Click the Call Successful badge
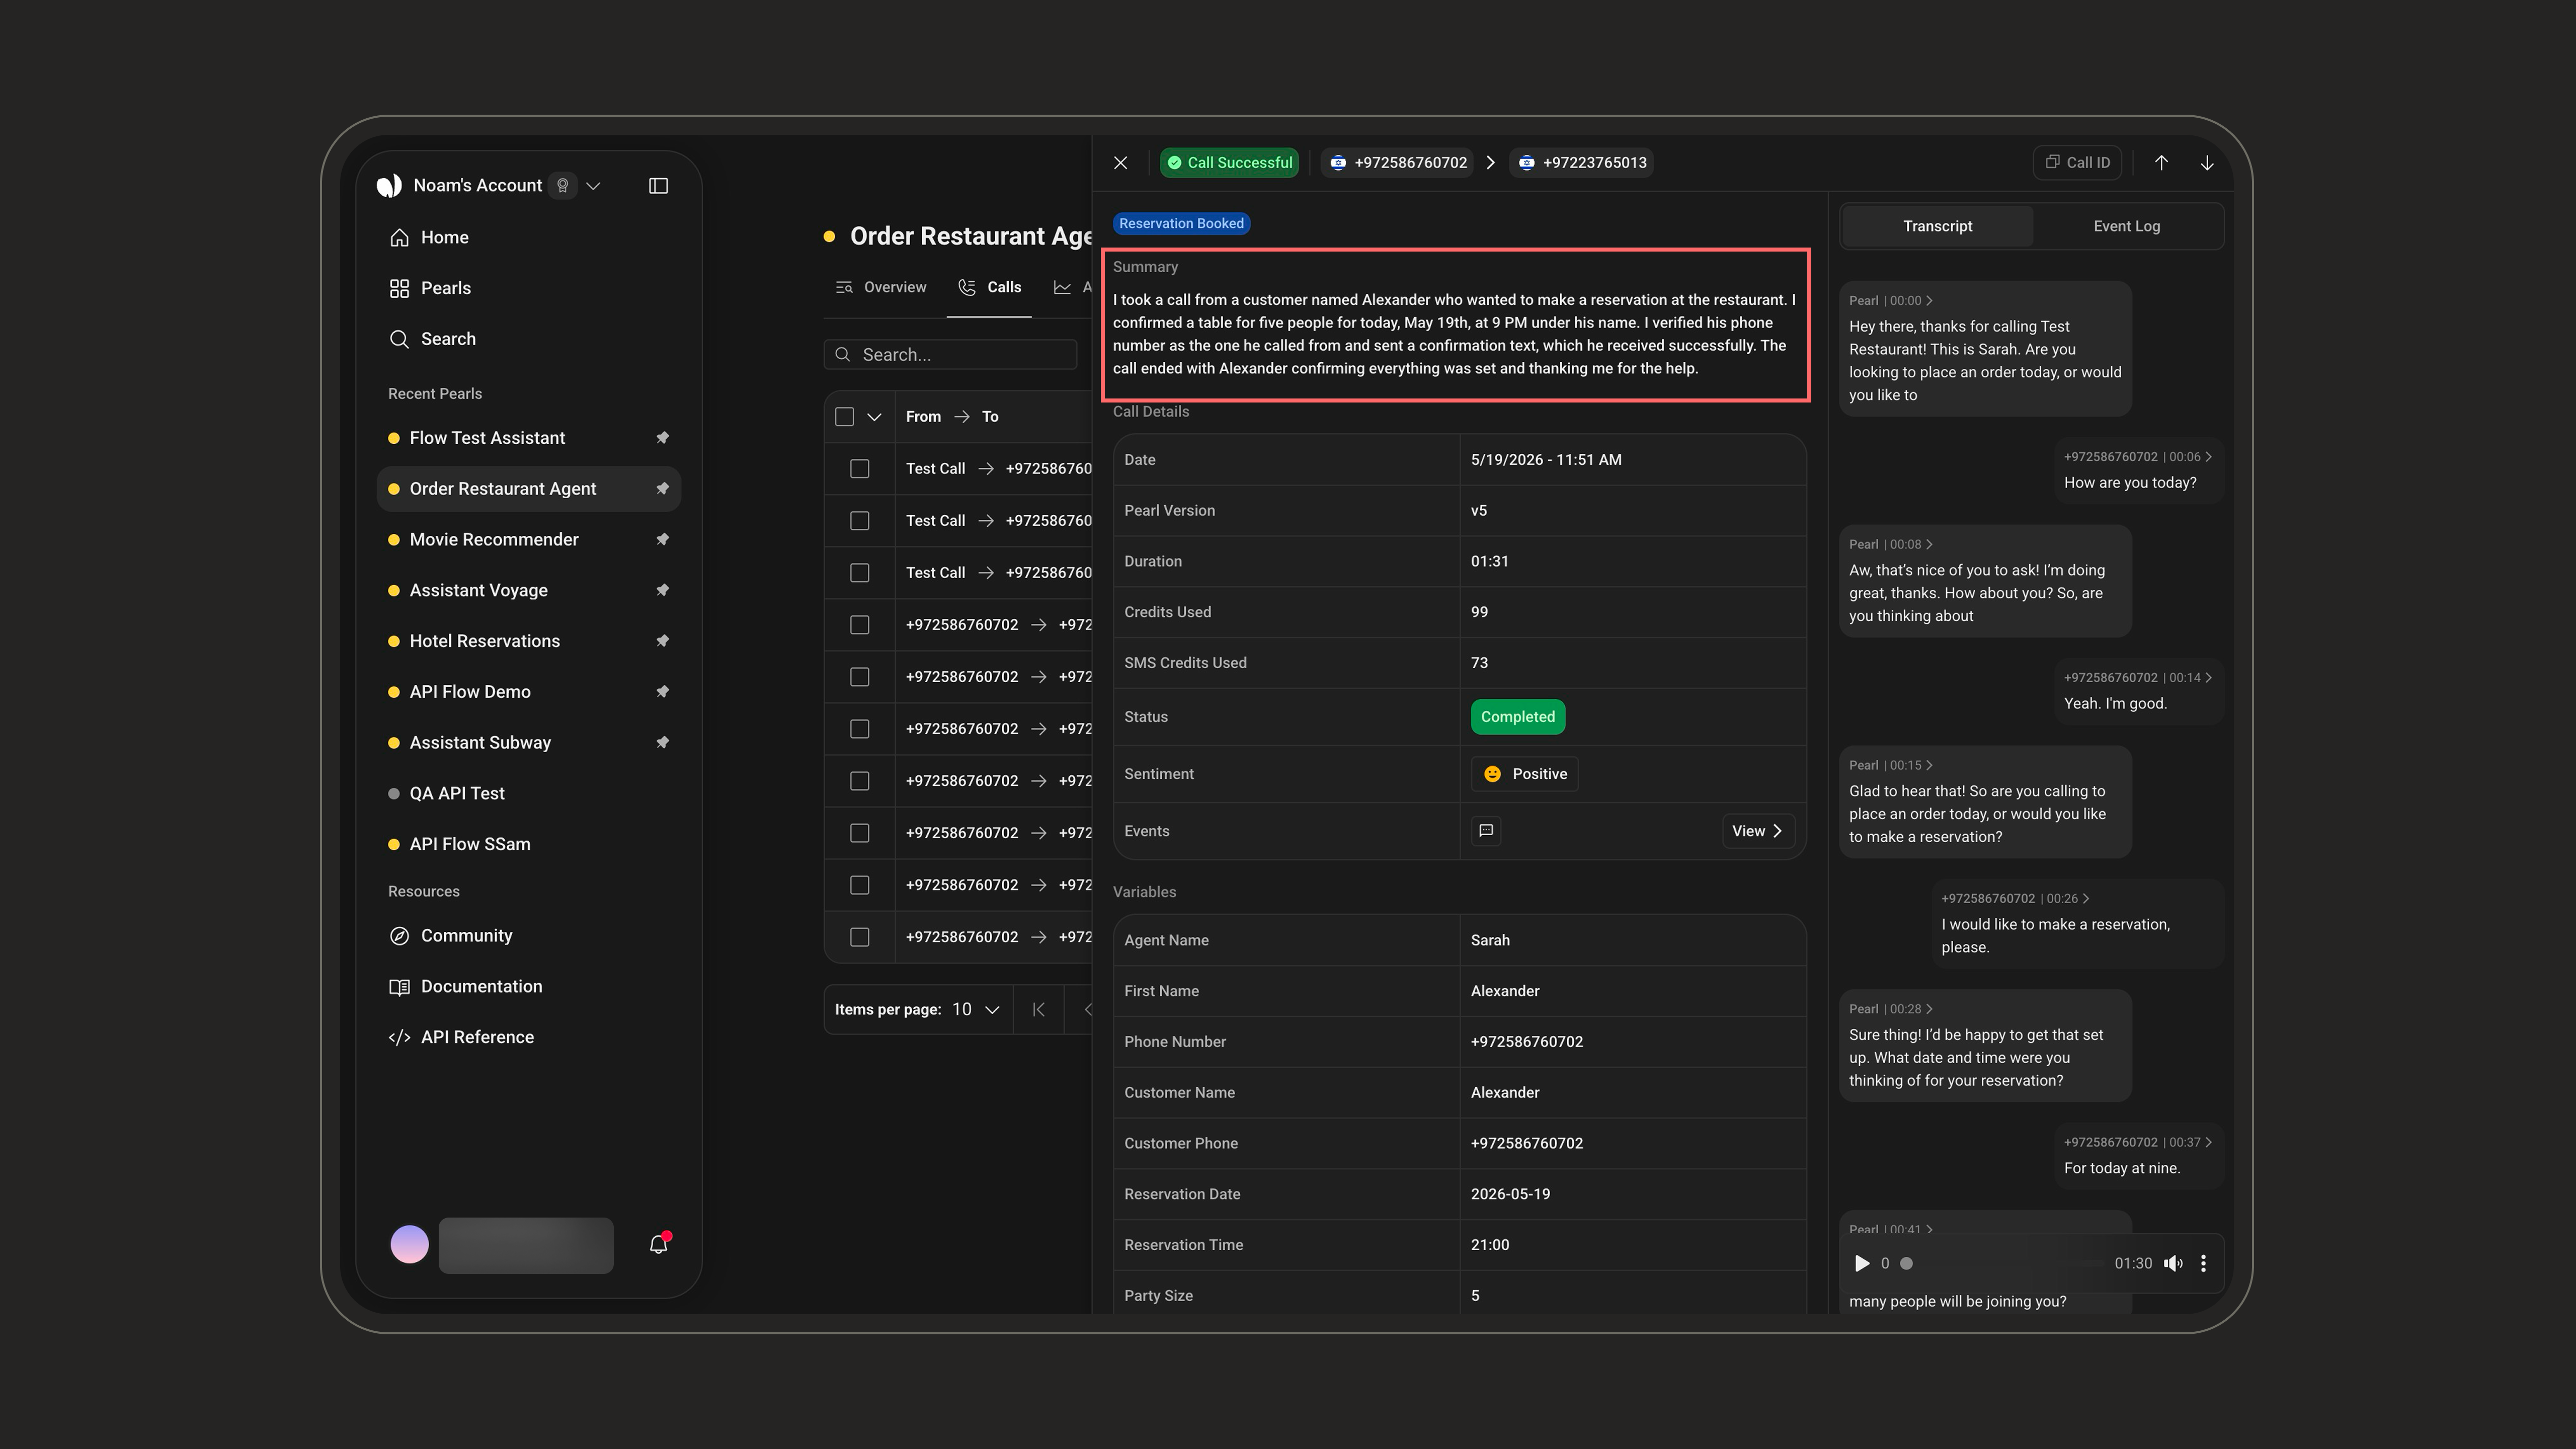The image size is (2576, 1449). coord(1229,163)
